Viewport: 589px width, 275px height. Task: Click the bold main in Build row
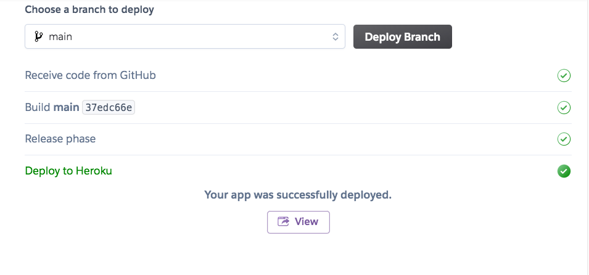click(67, 107)
